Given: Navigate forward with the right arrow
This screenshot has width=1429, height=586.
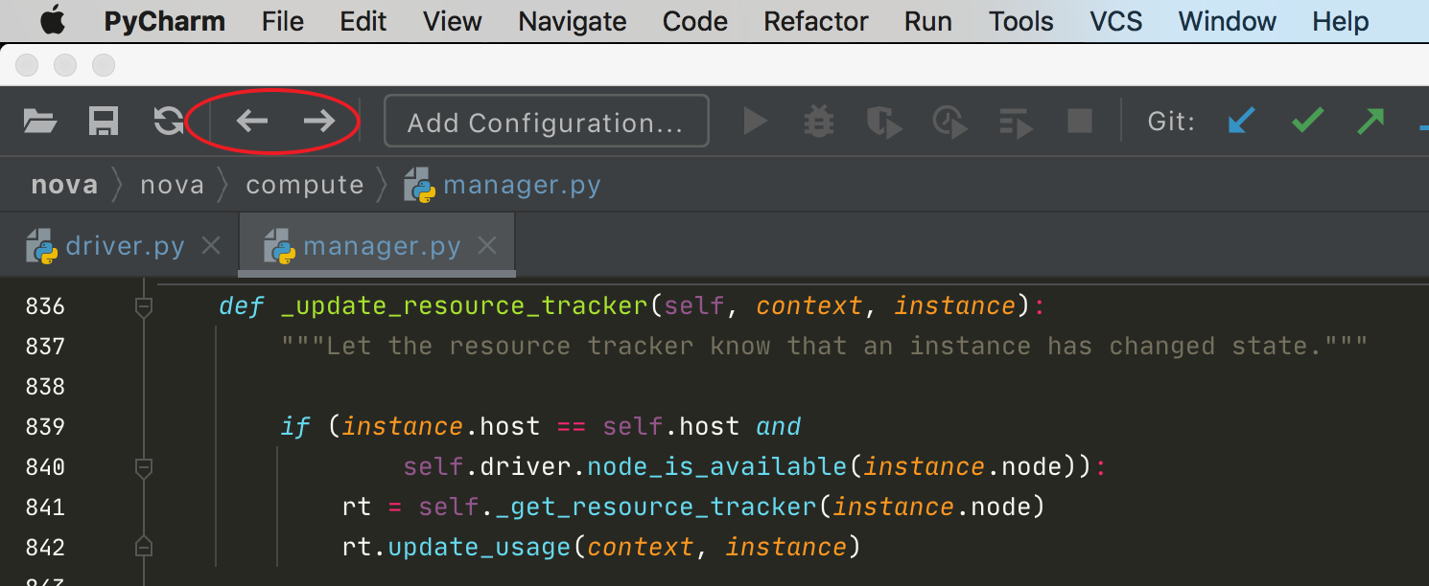Looking at the screenshot, I should point(318,121).
